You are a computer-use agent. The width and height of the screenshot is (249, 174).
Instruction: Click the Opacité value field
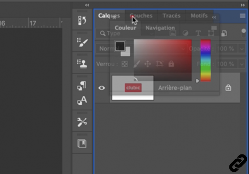227,49
